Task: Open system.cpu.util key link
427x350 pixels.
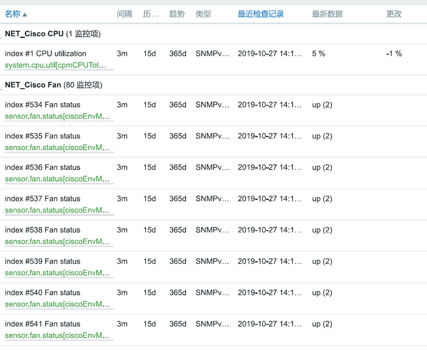Action: click(56, 65)
